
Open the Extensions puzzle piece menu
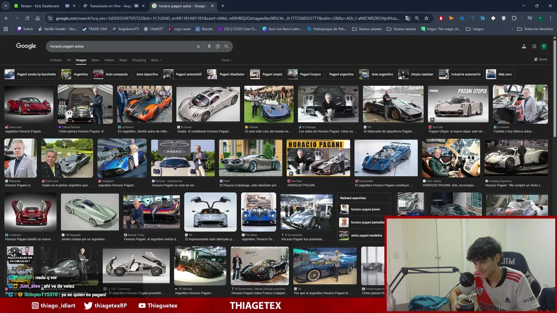[x=514, y=18]
